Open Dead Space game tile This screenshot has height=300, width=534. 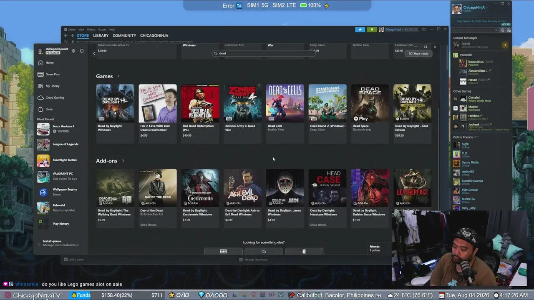pyautogui.click(x=370, y=113)
